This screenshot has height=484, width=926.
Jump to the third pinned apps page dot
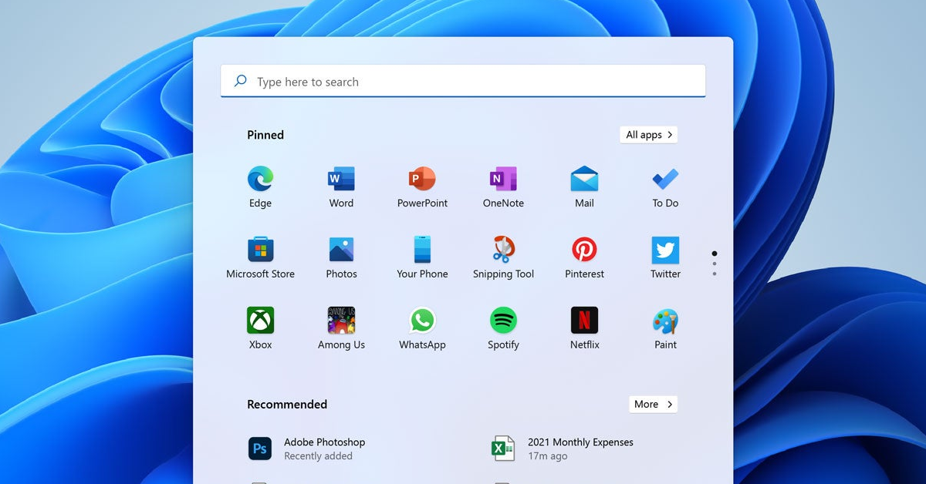click(715, 274)
